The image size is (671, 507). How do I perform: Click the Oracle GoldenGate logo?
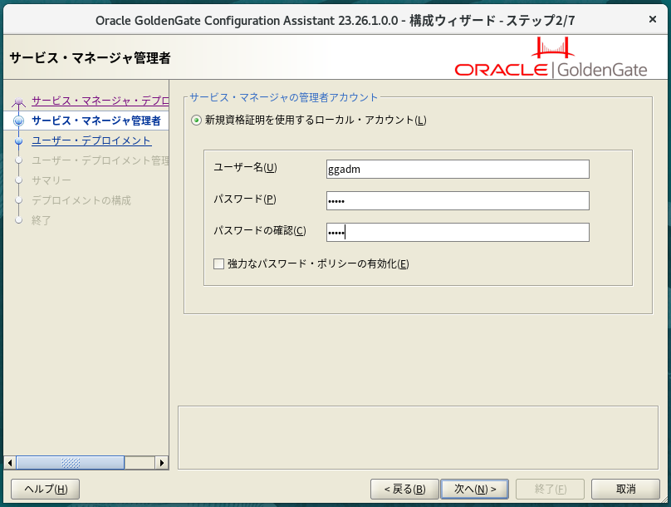point(551,58)
